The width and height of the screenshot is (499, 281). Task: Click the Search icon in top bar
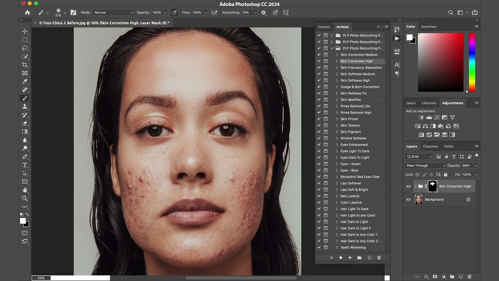coord(451,12)
